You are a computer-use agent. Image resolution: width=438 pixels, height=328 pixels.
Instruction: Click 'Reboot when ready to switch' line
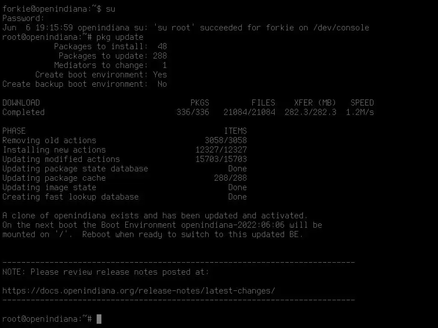(x=153, y=234)
